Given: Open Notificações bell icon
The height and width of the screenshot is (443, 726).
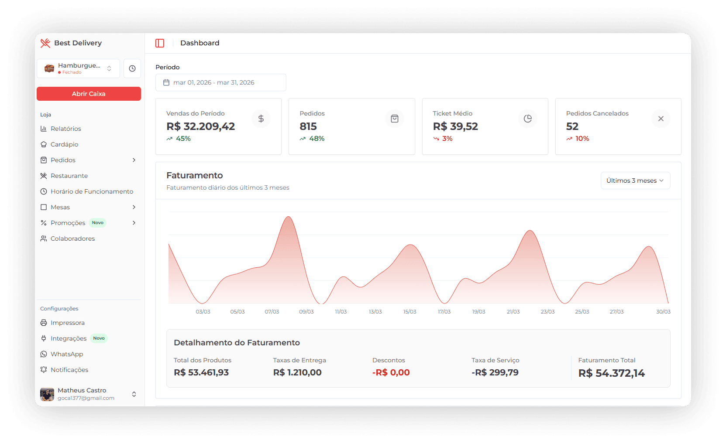Looking at the screenshot, I should coord(44,370).
